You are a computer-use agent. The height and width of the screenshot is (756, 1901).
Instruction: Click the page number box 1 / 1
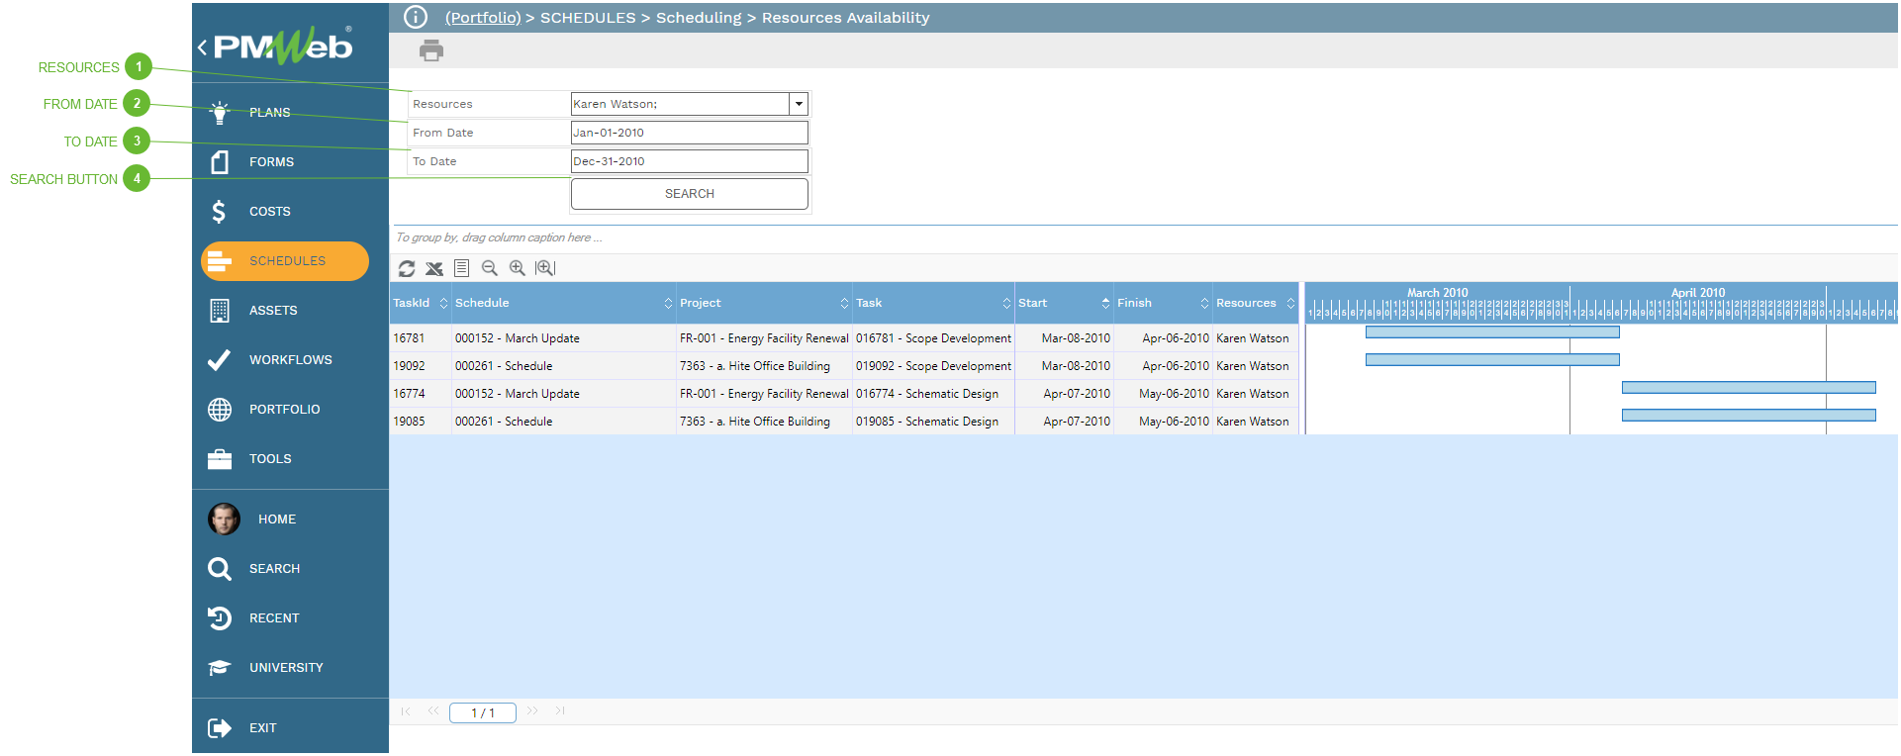(x=483, y=712)
